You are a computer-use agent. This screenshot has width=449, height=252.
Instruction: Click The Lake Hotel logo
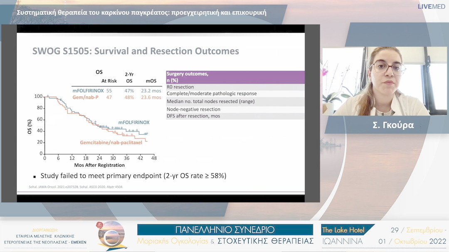[x=343, y=230]
